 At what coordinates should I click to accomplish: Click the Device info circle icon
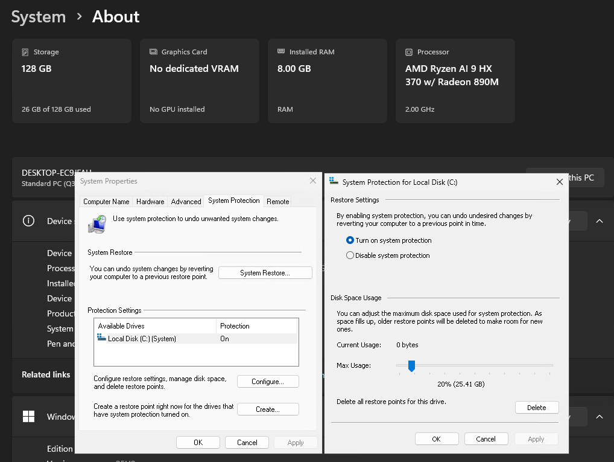pyautogui.click(x=28, y=221)
